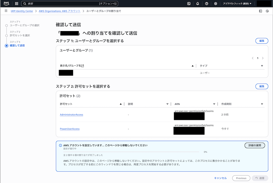Click the setup progress bar
The height and width of the screenshot is (183, 273).
[x=131, y=152]
